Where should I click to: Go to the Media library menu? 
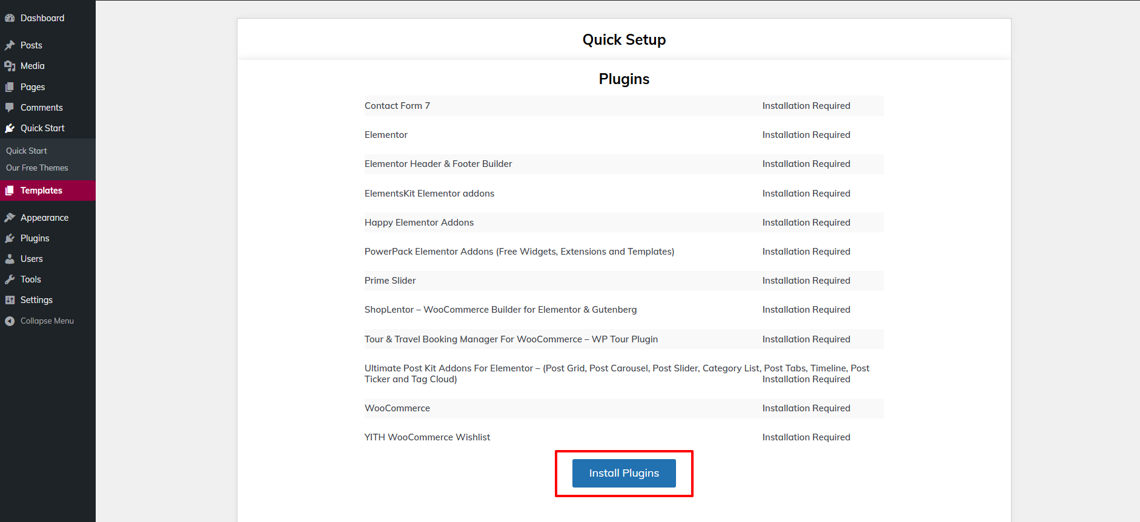48,66
